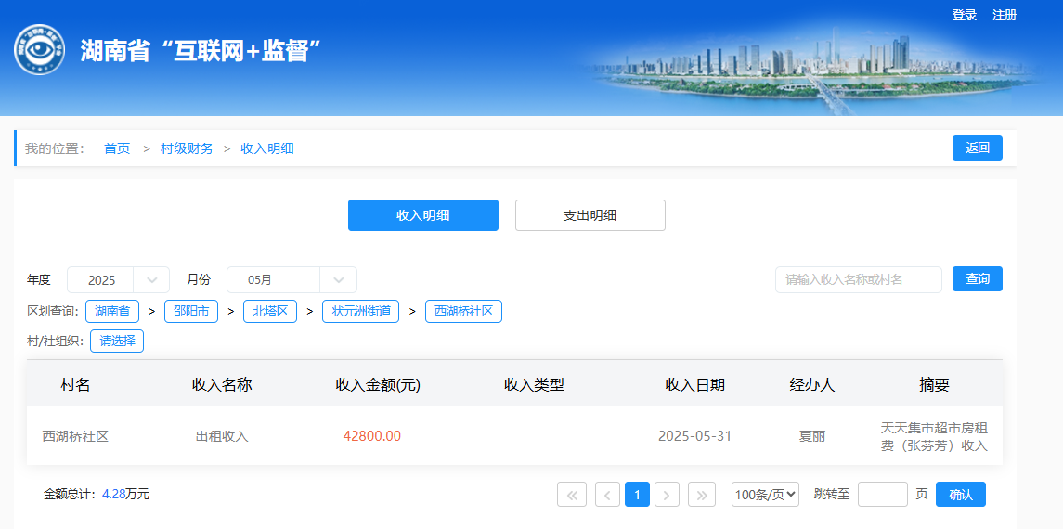This screenshot has height=529, width=1063.
Task: Click the 查询 button
Action: [978, 279]
